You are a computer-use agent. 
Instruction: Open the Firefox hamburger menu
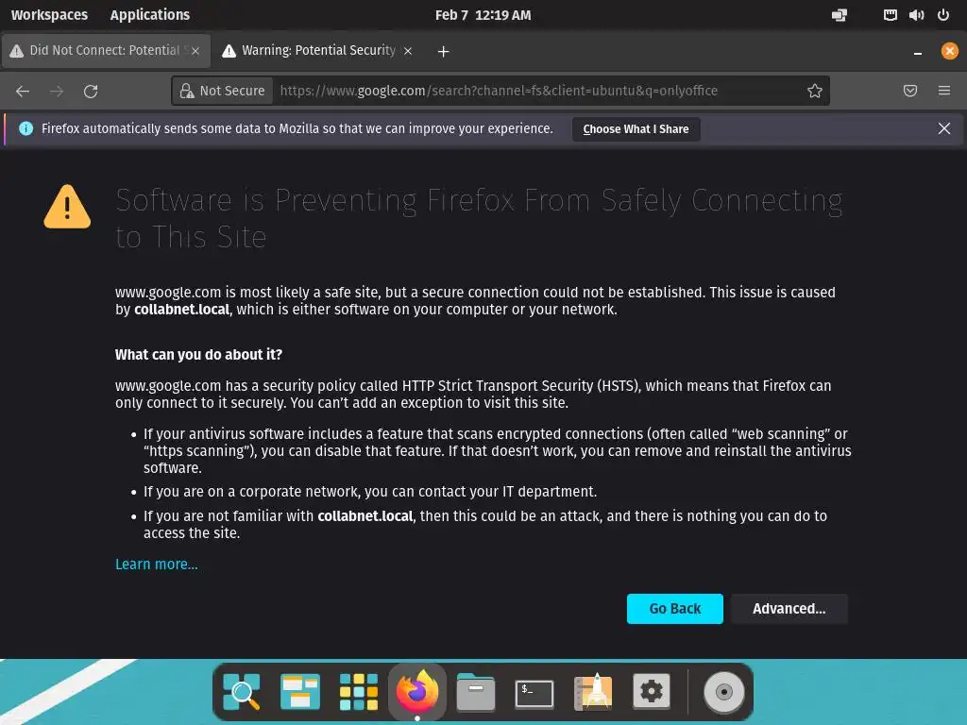(x=944, y=91)
